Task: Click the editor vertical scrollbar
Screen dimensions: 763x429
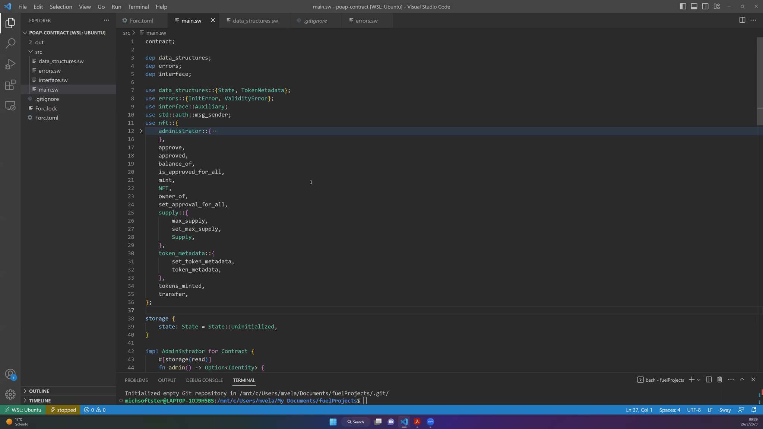Action: coord(760,81)
